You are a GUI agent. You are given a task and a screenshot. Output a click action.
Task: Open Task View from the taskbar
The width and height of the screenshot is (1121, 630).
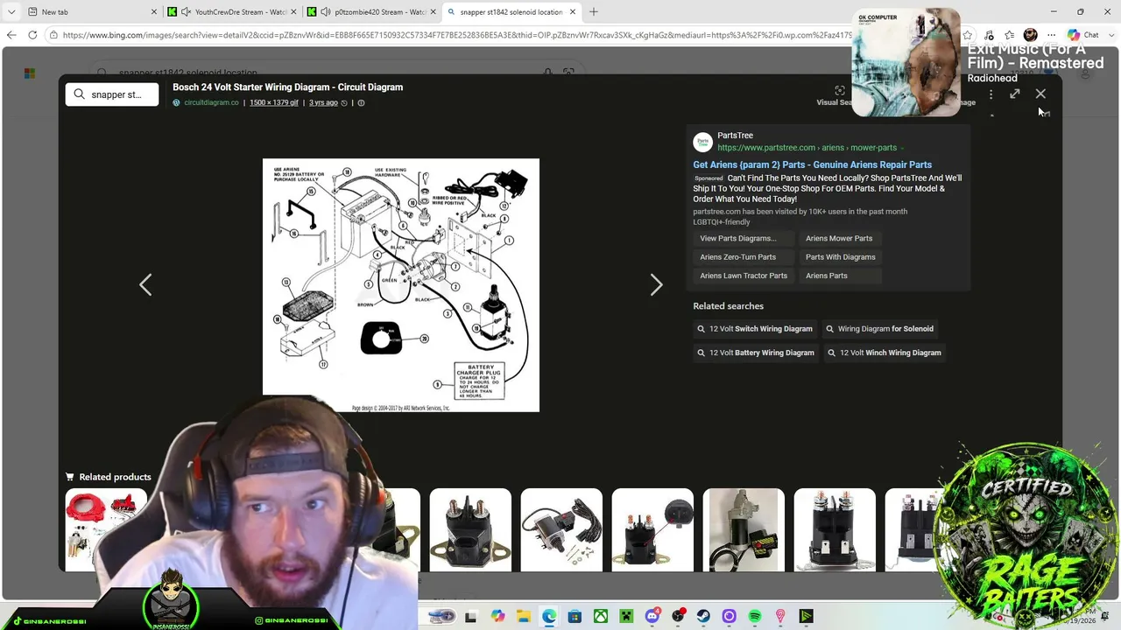click(470, 617)
